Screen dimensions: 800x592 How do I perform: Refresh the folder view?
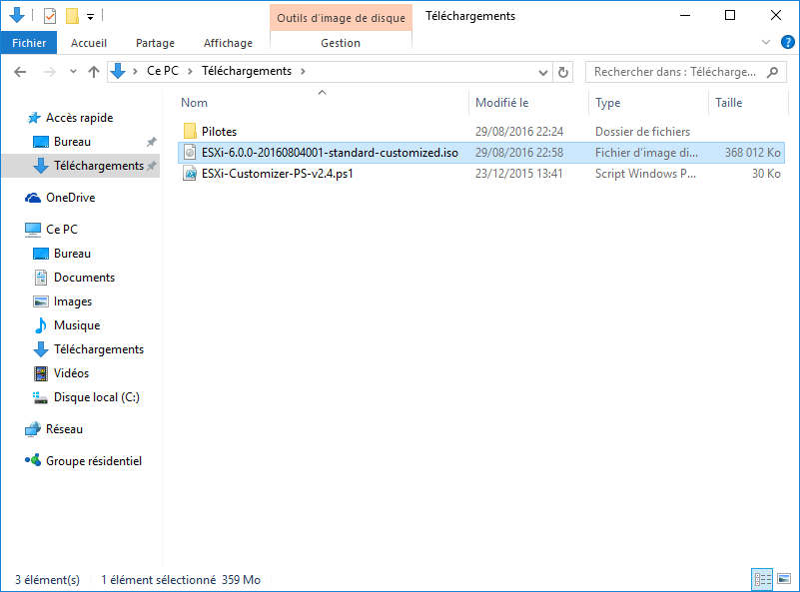[562, 73]
